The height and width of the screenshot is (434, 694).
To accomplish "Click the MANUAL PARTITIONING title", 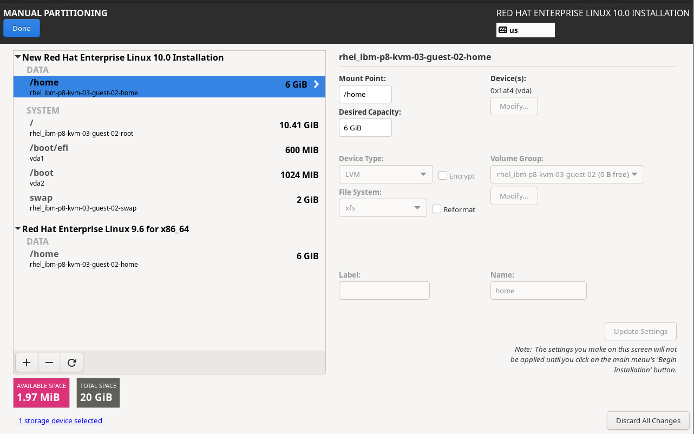I will pos(55,13).
